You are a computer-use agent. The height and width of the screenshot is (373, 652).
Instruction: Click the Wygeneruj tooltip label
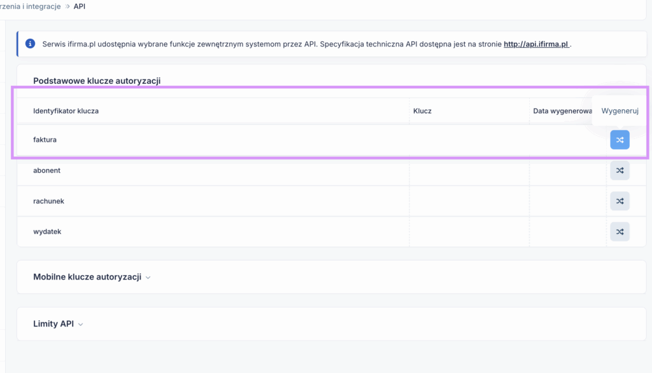620,111
